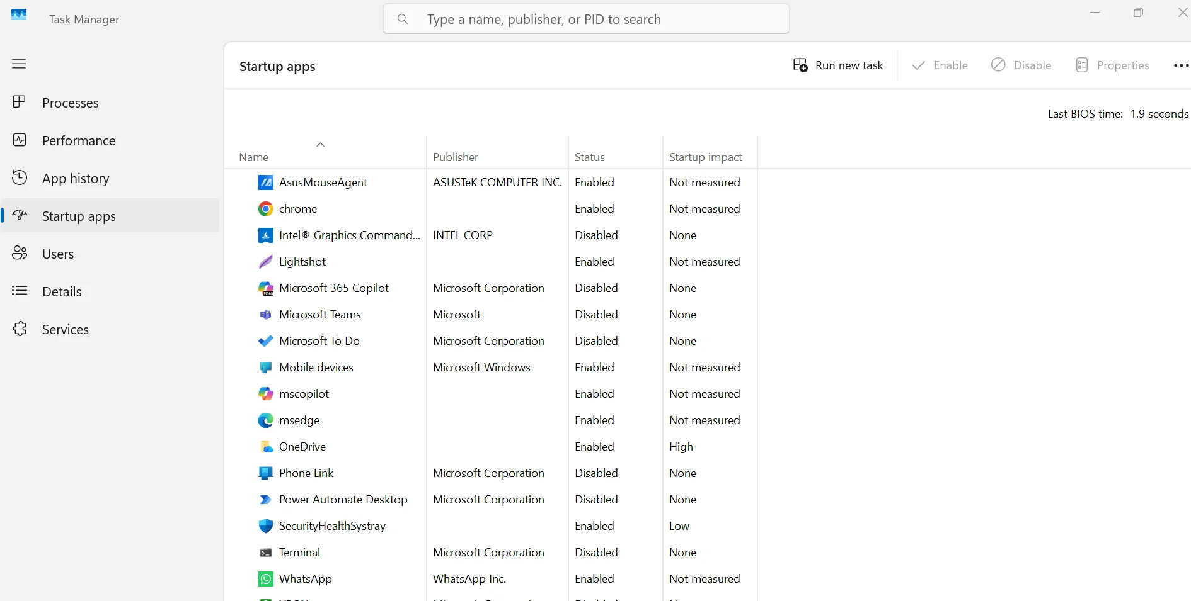Click the Processes sidebar icon

pyautogui.click(x=20, y=102)
